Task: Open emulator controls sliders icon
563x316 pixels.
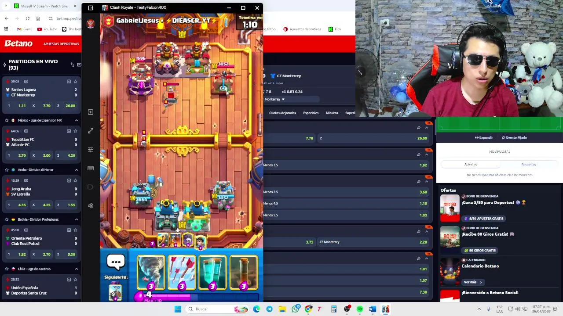Action: (91, 149)
